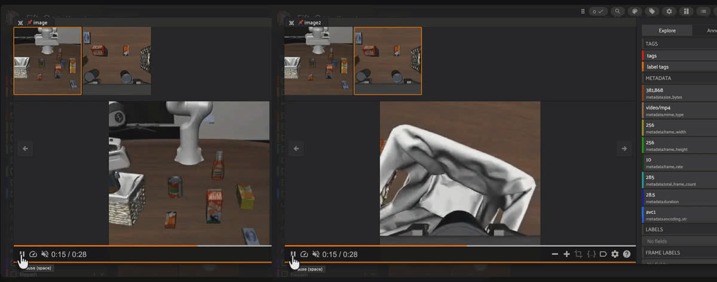Viewport: 717px width, 282px height.
Task: Click the group icon left of image tab
Action: coord(20,23)
